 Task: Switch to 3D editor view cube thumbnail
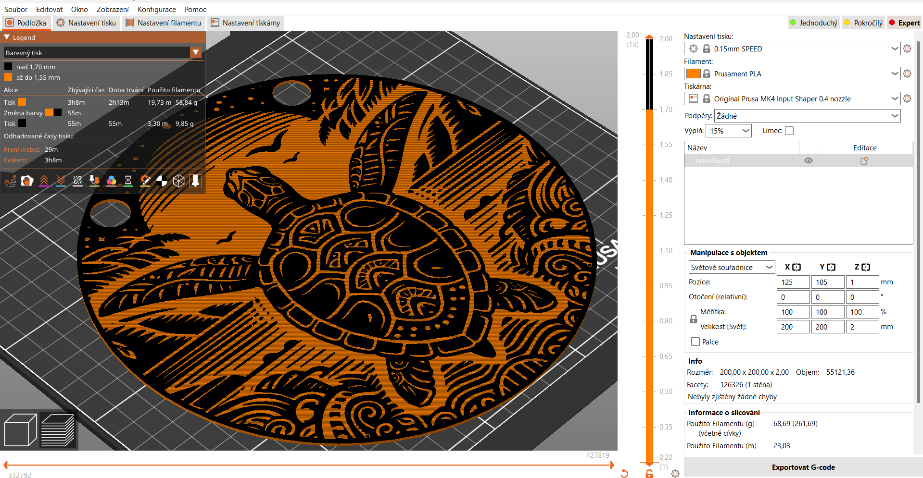[x=20, y=429]
